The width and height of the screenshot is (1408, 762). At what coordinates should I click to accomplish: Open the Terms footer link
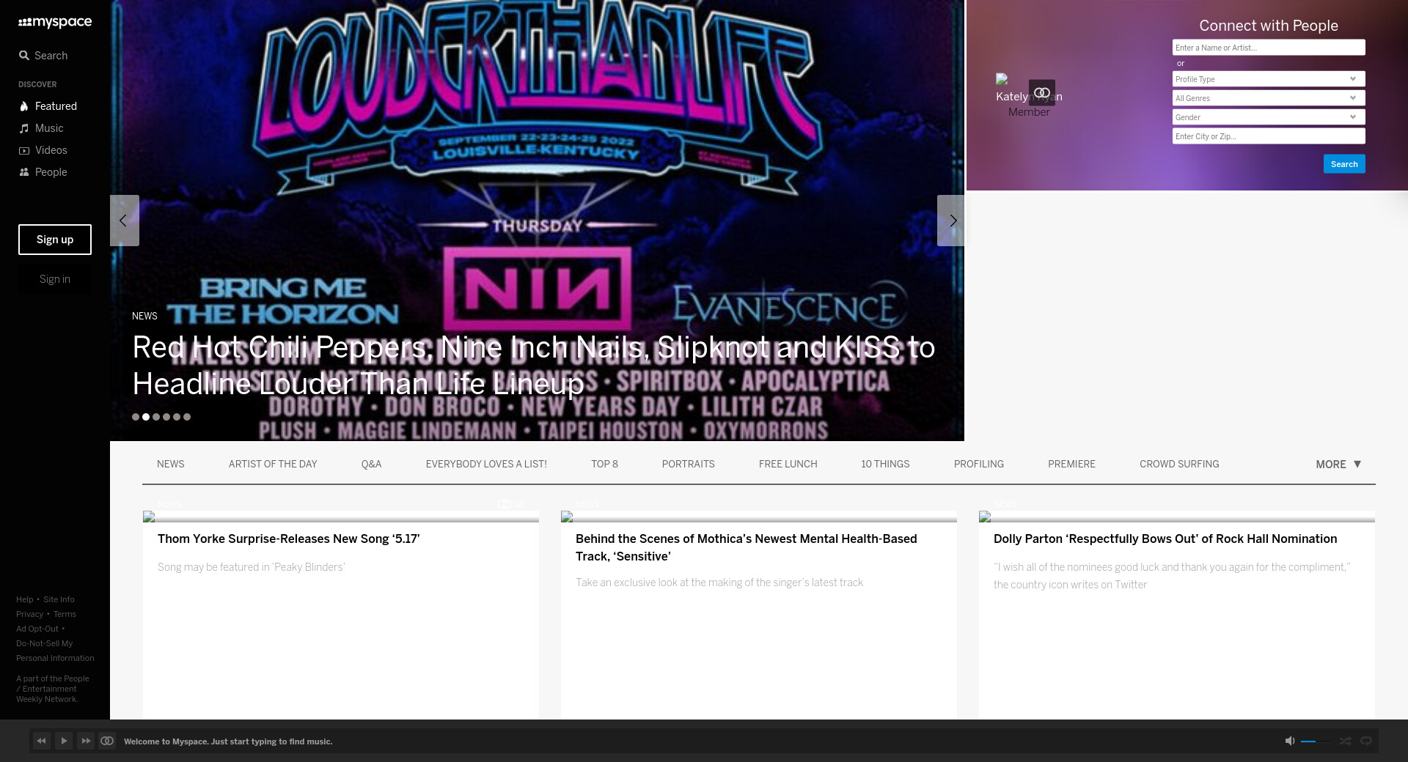pyautogui.click(x=65, y=614)
